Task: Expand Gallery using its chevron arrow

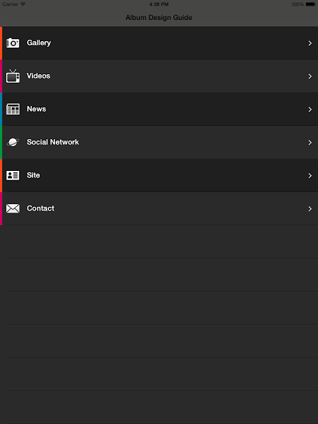Action: [310, 43]
